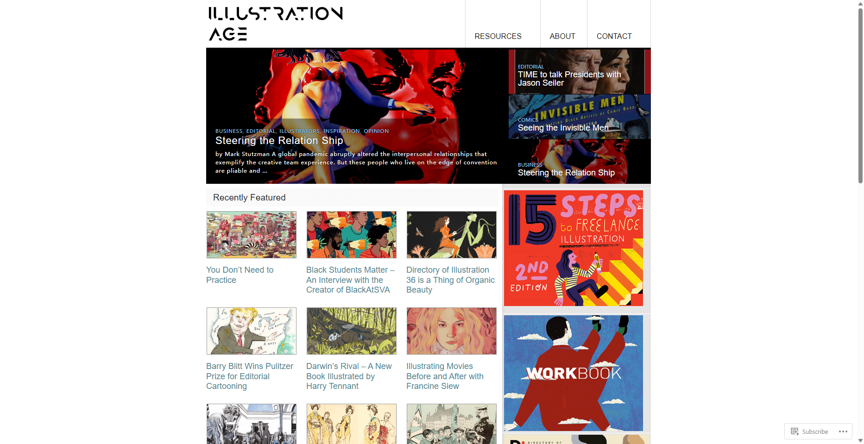Open the Barry Blitt cartoon thumbnail
864x444 pixels.
pos(252,331)
